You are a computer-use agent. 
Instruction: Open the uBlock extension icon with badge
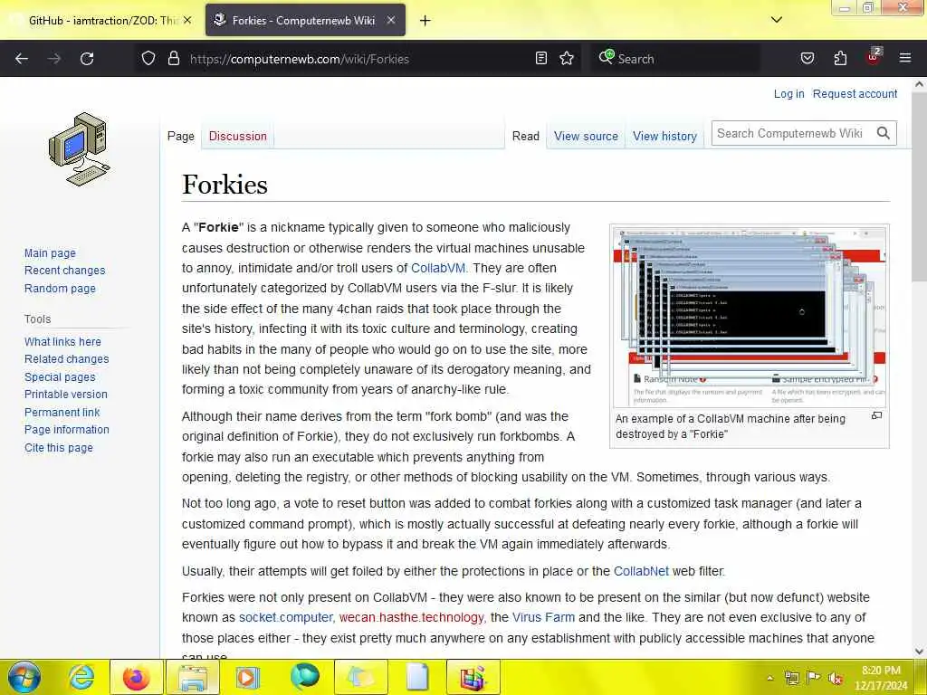[874, 57]
